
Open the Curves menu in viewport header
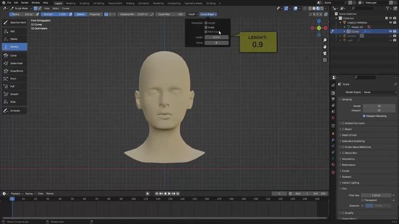click(65, 8)
